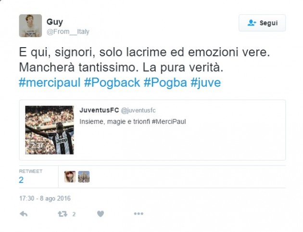Open first retweeter's avatar
This screenshot has height=232, width=303.
[70, 177]
